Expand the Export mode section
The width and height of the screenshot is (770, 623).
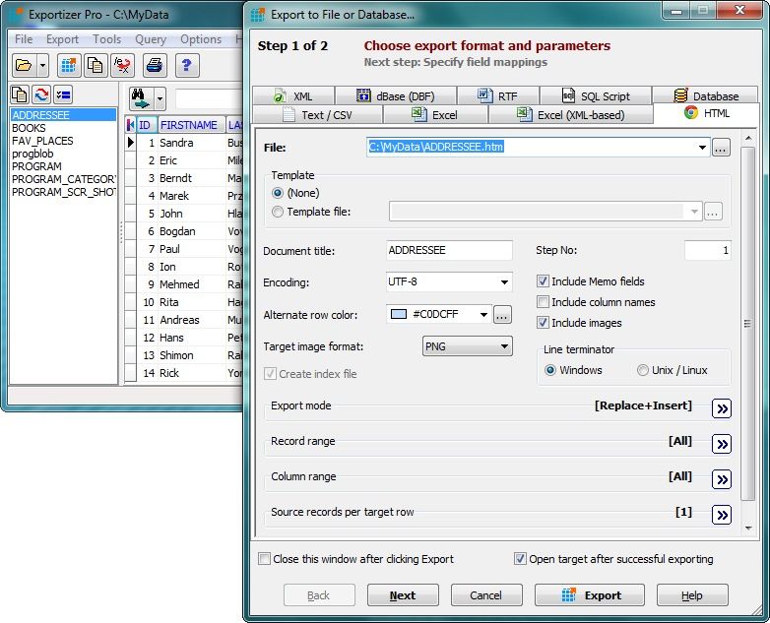point(721,408)
